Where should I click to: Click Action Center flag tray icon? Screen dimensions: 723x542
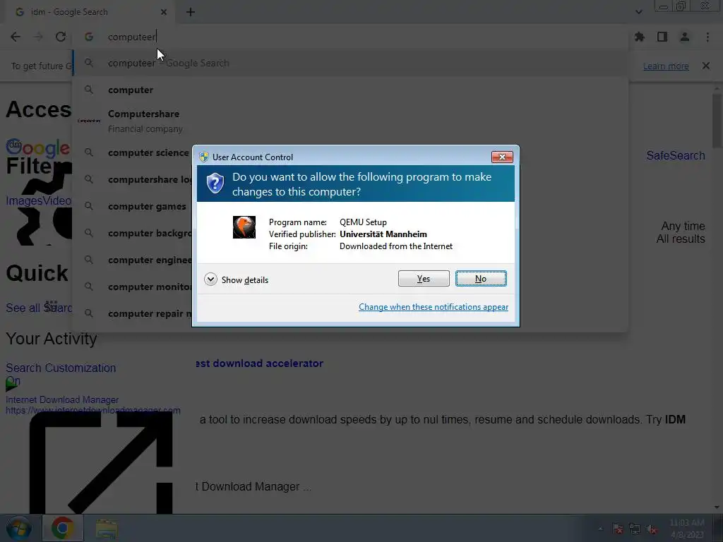coord(618,529)
